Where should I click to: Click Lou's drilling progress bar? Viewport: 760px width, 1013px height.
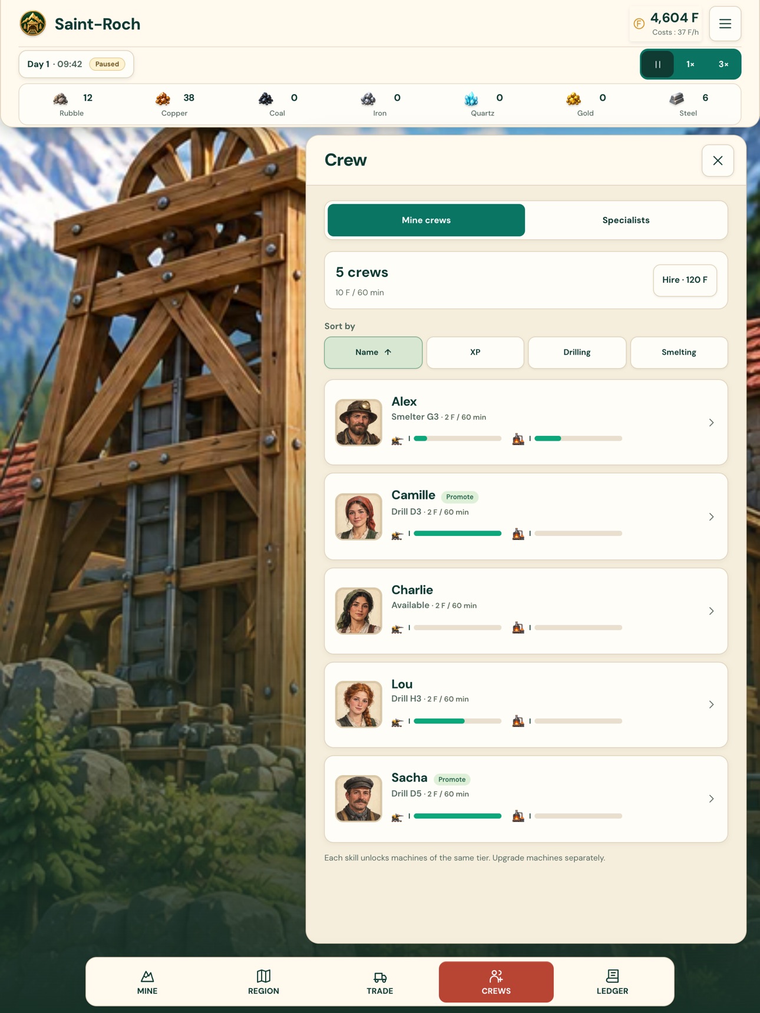(457, 721)
